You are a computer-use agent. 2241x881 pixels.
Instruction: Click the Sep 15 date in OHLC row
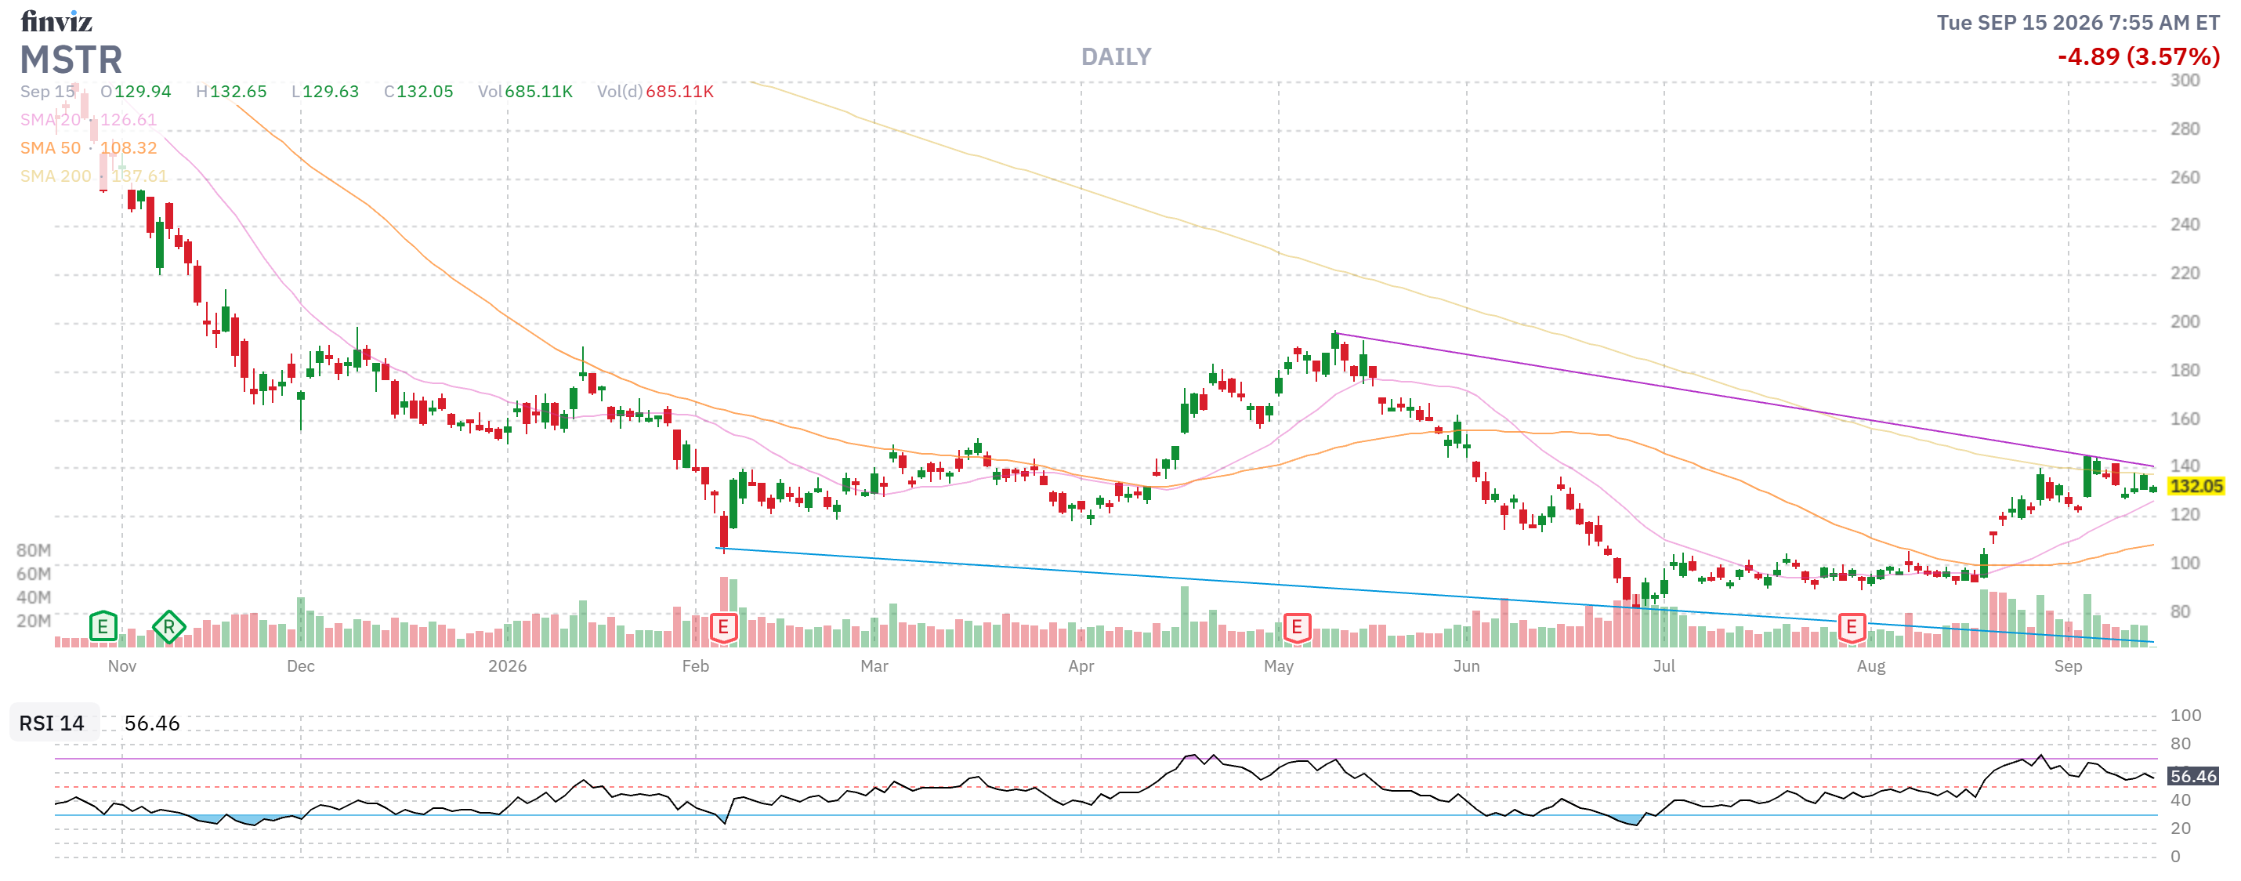47,92
